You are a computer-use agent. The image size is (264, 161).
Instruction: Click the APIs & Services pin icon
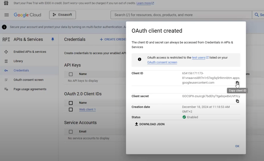tap(53, 39)
